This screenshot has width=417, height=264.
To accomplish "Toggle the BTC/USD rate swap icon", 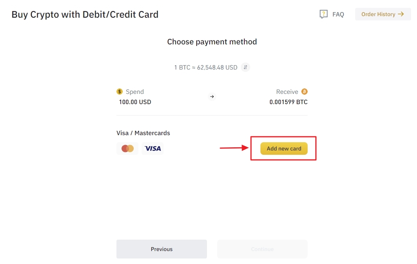I will coord(245,67).
